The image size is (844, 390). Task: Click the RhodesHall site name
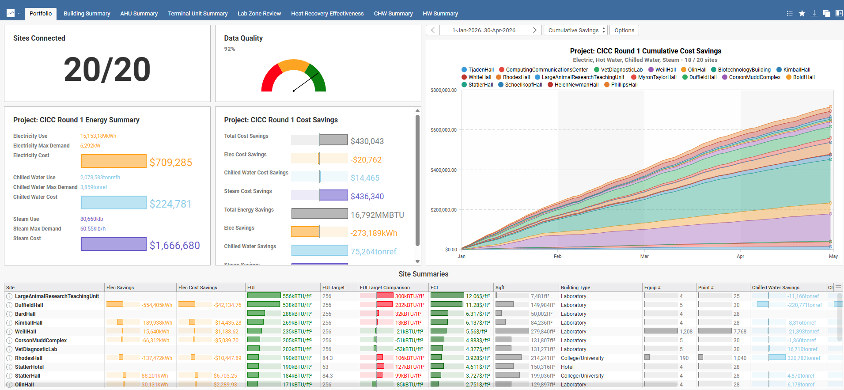point(29,358)
